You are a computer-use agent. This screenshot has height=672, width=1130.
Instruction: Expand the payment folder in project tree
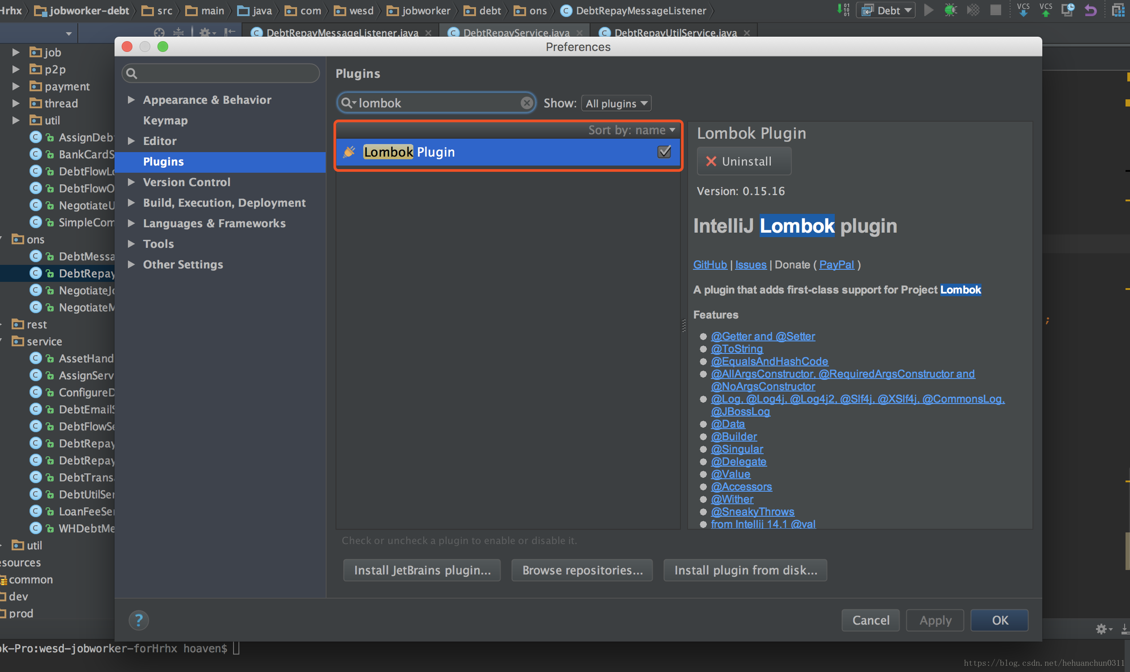[x=16, y=86]
